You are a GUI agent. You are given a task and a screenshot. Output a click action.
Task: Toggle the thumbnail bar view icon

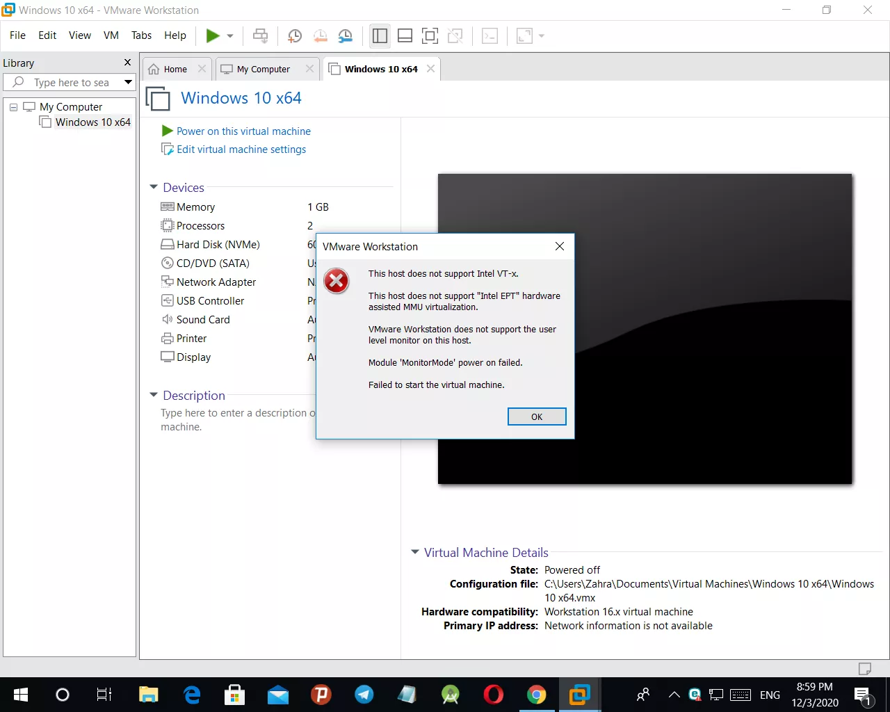(x=405, y=35)
